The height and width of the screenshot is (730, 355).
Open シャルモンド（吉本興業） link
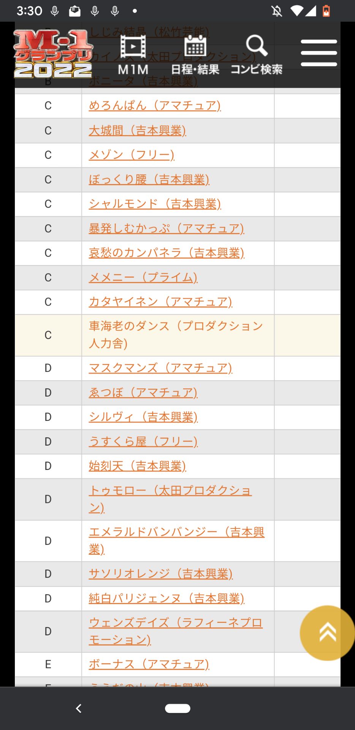tap(155, 204)
